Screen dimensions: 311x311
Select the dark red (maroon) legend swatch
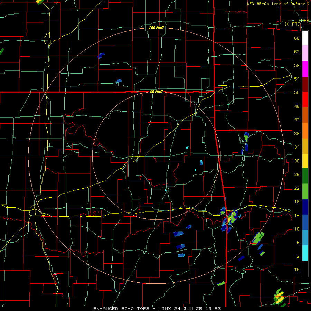click(x=305, y=84)
